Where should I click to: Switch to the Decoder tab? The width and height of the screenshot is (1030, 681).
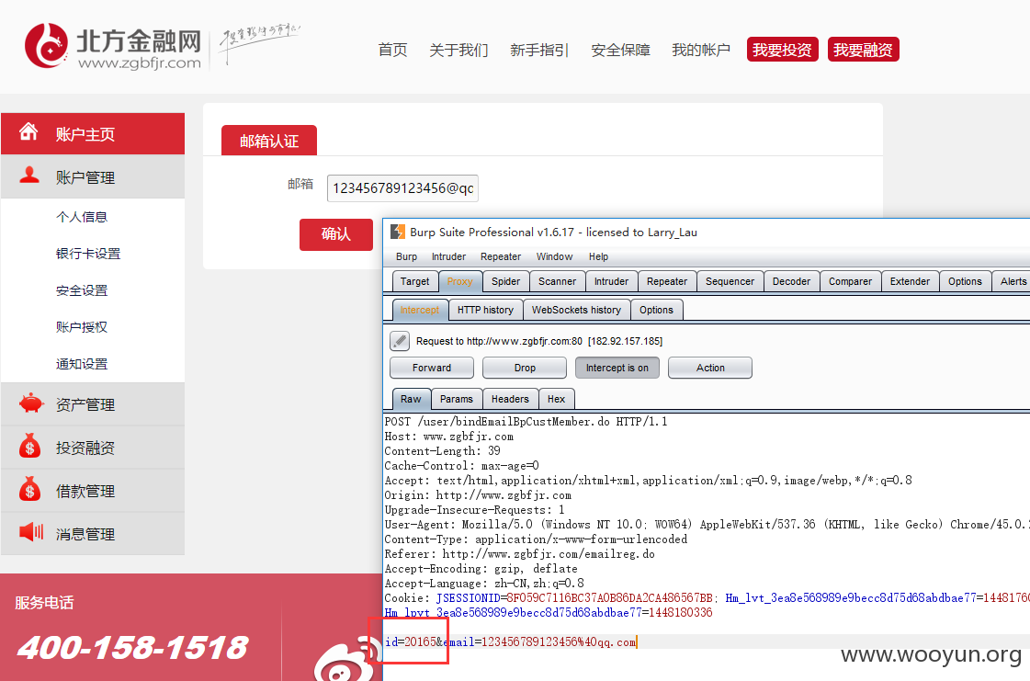point(791,281)
